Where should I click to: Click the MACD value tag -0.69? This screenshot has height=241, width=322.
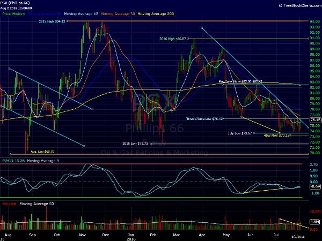point(315,186)
